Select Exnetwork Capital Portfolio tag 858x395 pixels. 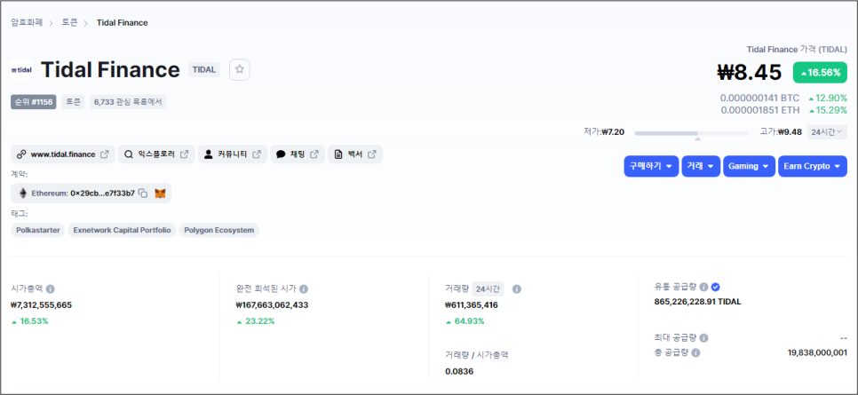[x=122, y=230]
